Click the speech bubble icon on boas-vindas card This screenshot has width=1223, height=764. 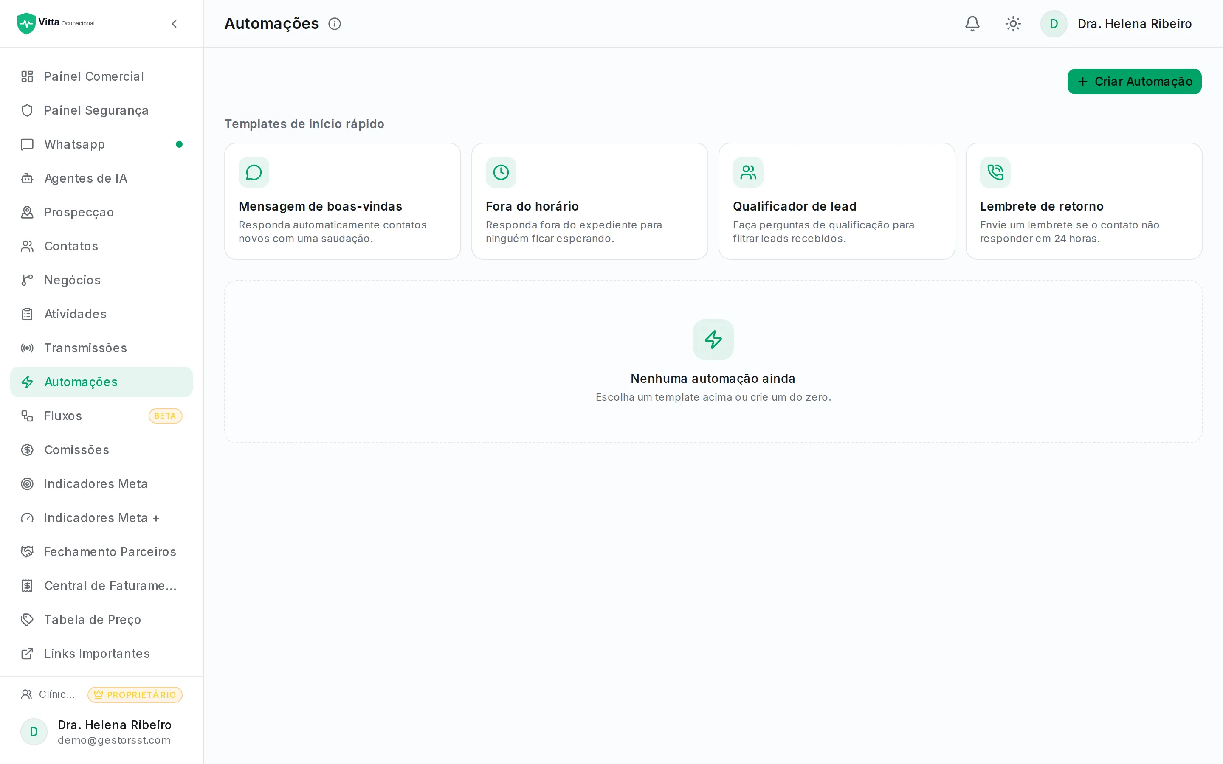pos(254,172)
